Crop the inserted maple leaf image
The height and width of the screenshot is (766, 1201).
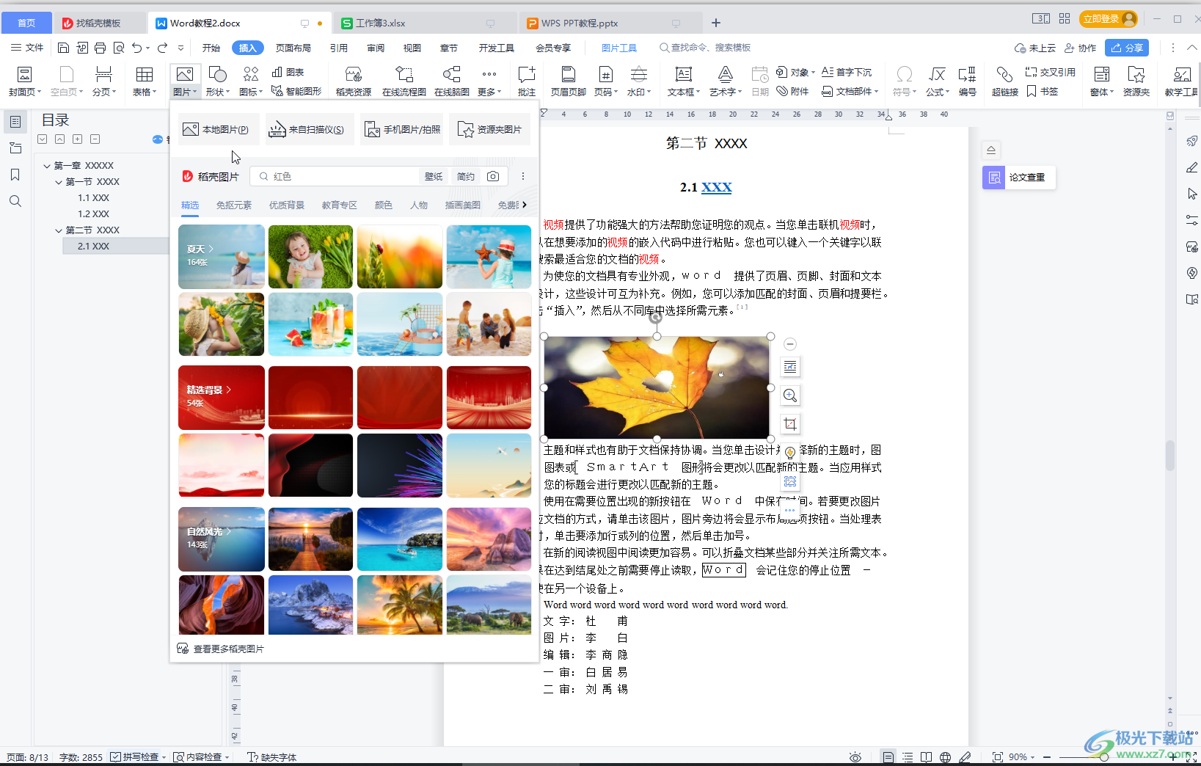(790, 423)
